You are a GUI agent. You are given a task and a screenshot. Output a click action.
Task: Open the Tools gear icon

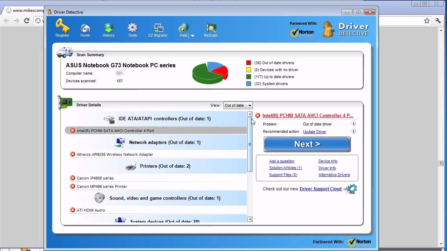[x=132, y=30]
